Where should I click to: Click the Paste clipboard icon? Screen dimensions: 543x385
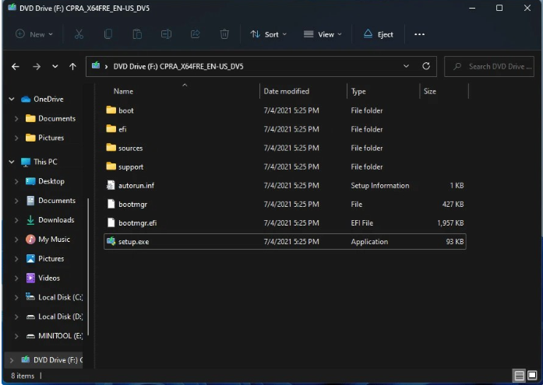pos(137,34)
